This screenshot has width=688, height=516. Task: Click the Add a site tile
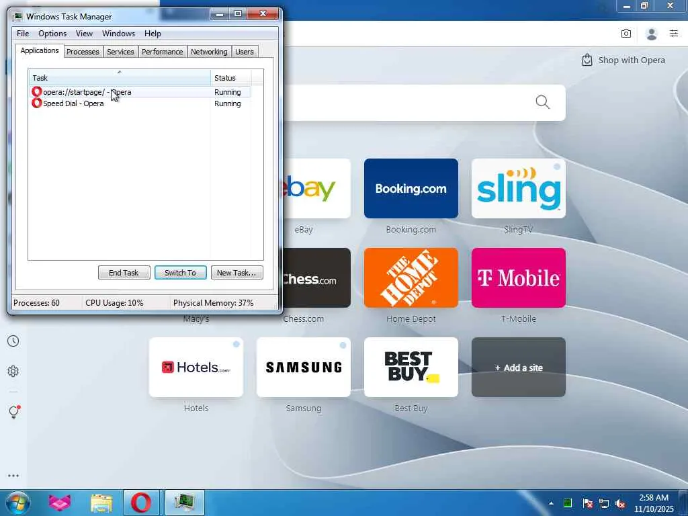pyautogui.click(x=519, y=368)
